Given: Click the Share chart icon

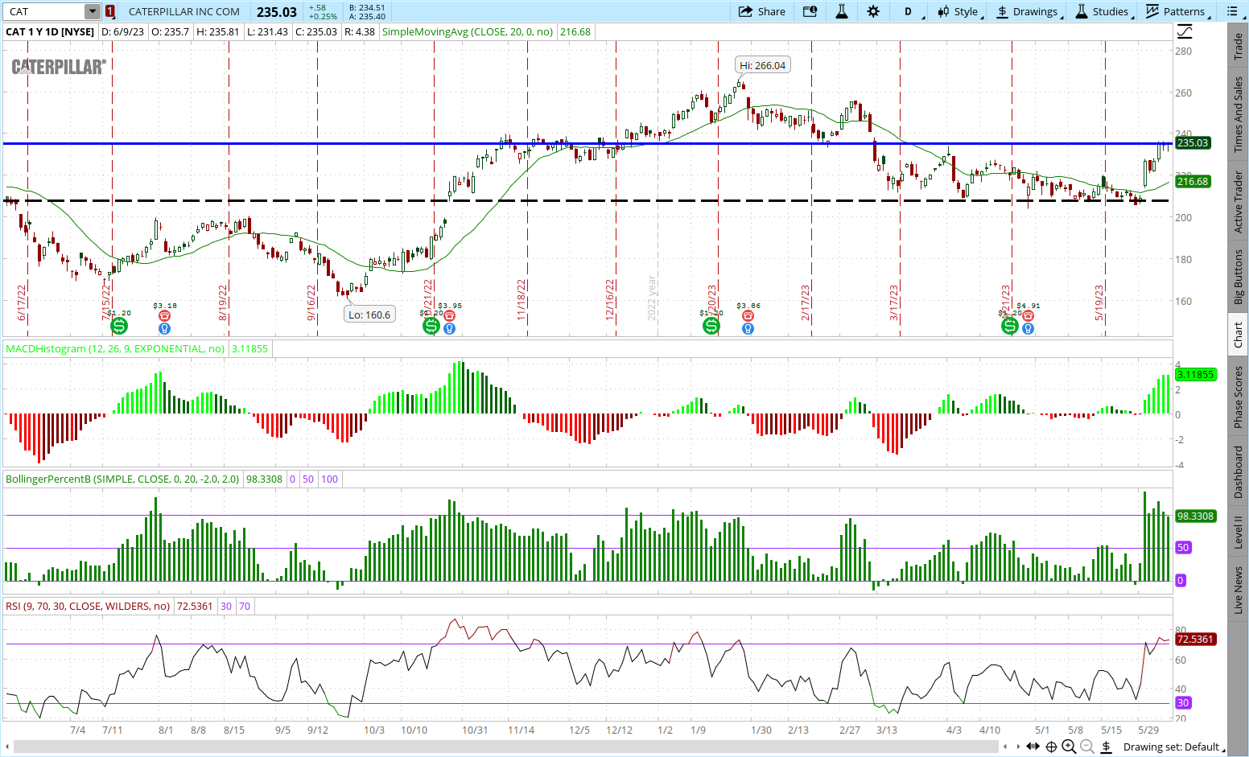Looking at the screenshot, I should coord(761,11).
